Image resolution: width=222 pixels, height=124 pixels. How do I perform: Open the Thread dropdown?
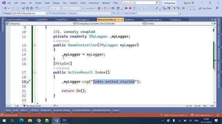click(x=94, y=13)
